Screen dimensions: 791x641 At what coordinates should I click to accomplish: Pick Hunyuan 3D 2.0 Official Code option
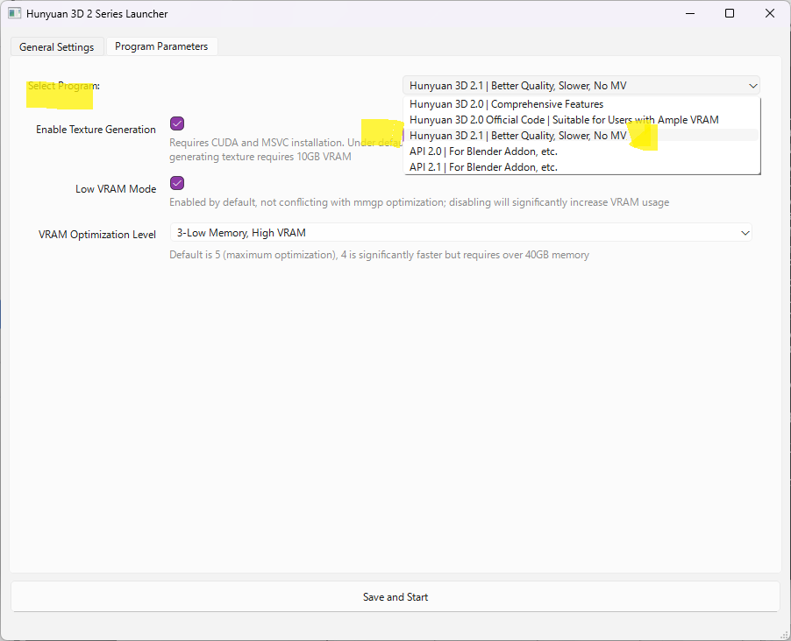[564, 120]
